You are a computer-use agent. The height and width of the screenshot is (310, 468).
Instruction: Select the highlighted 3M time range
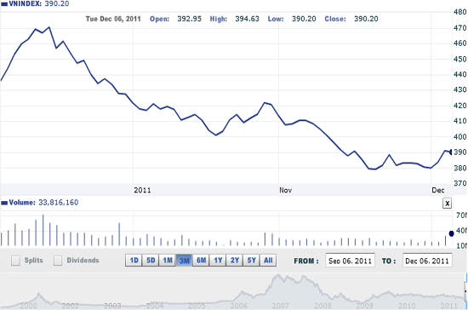(184, 261)
